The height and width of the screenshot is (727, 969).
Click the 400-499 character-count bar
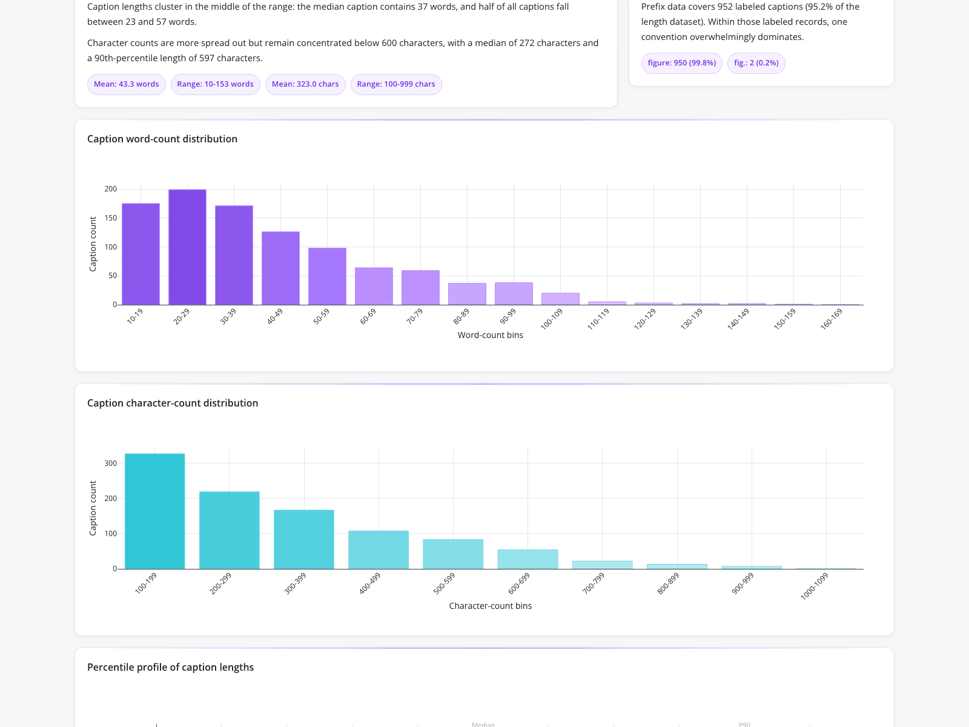[x=379, y=550]
